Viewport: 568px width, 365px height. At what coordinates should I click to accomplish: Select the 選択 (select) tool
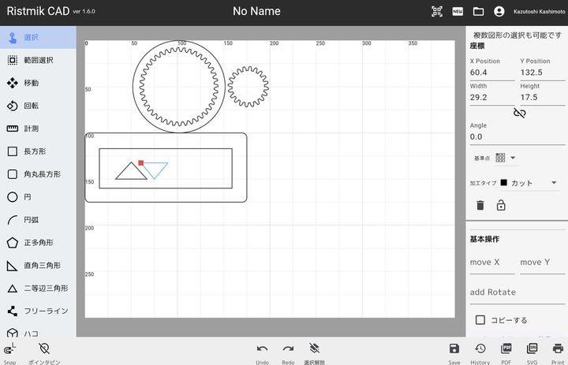tap(38, 37)
